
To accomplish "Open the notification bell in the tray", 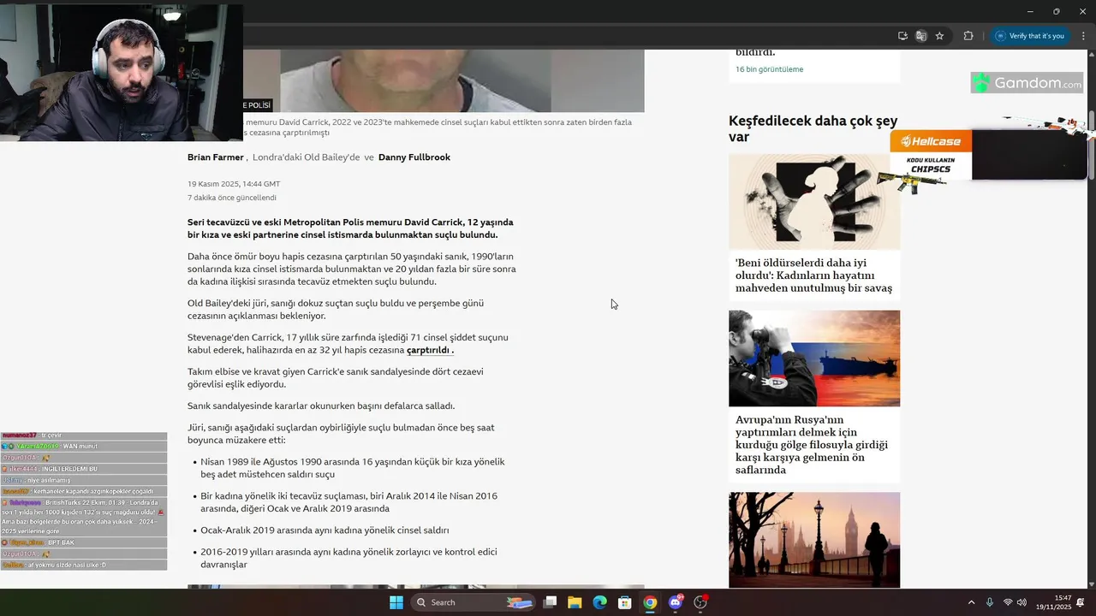I will [1081, 602].
